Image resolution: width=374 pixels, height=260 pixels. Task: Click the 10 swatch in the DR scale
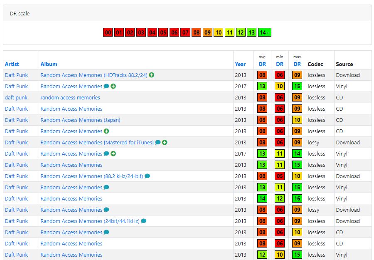pyautogui.click(x=219, y=32)
